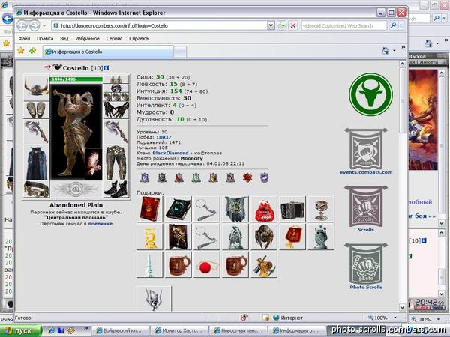Screen dimensions: 450x337
Task: Click the IE Back navigation button
Action: (22, 25)
